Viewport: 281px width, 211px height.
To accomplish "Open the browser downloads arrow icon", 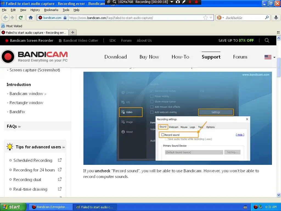I will coord(276,18).
